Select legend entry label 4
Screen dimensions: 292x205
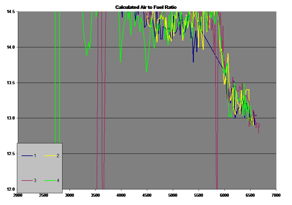[58, 181]
